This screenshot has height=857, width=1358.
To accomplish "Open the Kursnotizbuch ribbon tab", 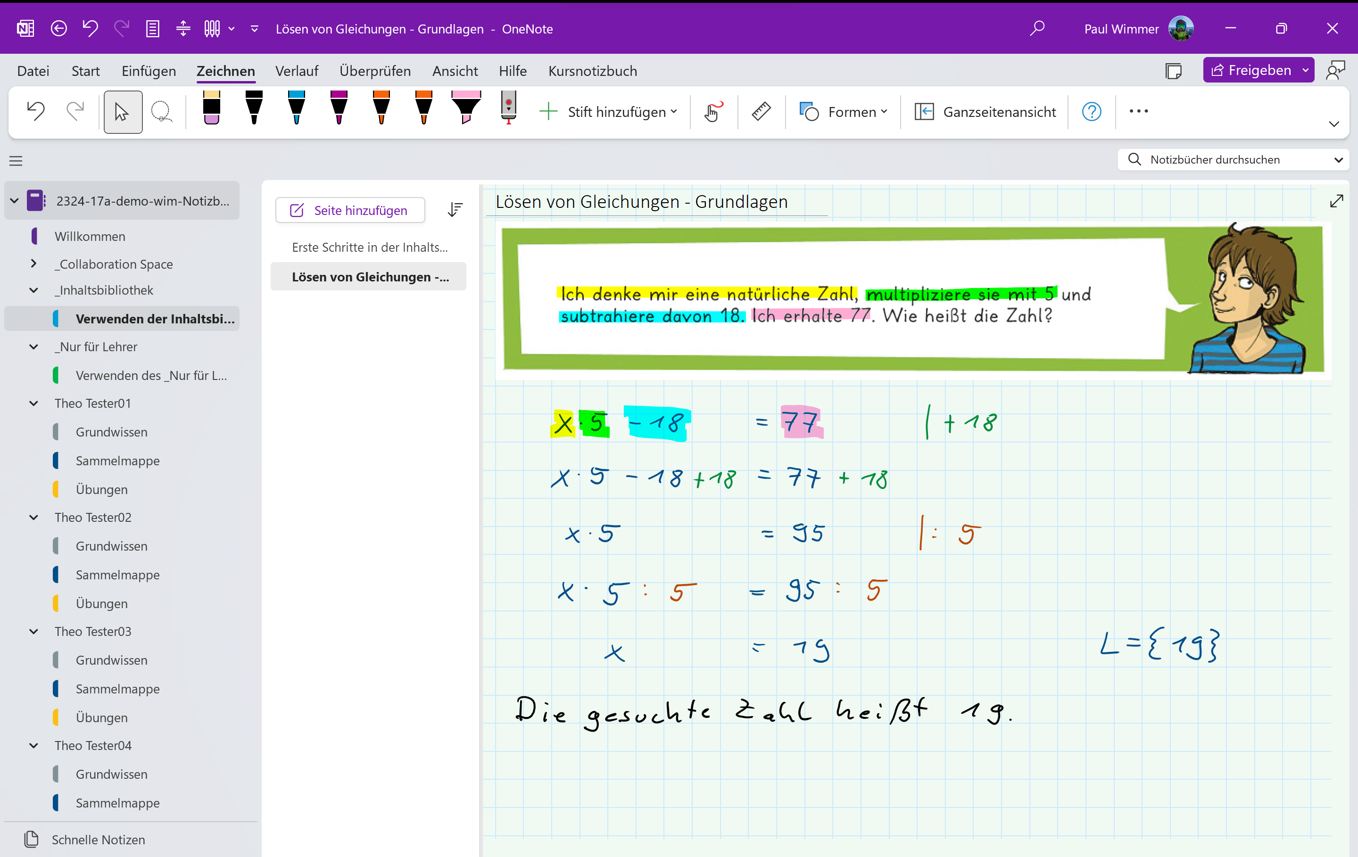I will coord(592,71).
